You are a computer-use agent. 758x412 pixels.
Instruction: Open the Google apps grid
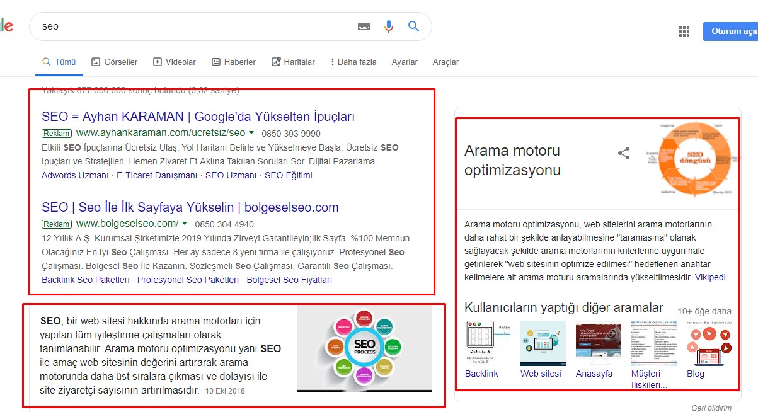[684, 31]
